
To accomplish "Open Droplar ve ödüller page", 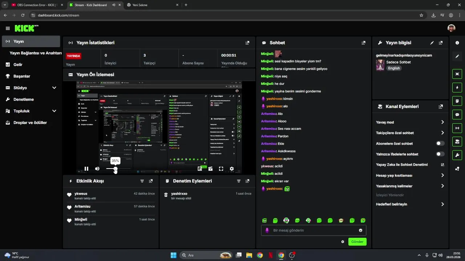I will pyautogui.click(x=31, y=123).
